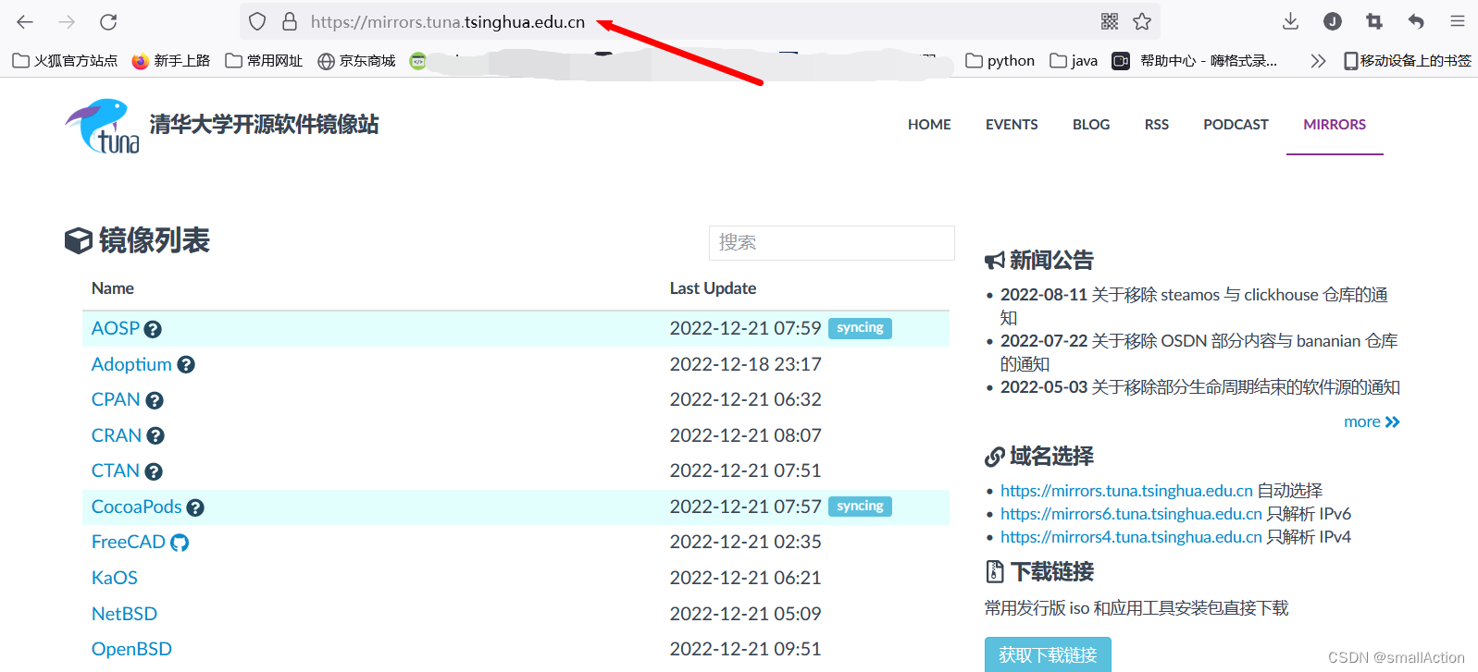The width and height of the screenshot is (1478, 672).
Task: Open the CTAN mirror link
Action: click(x=116, y=470)
